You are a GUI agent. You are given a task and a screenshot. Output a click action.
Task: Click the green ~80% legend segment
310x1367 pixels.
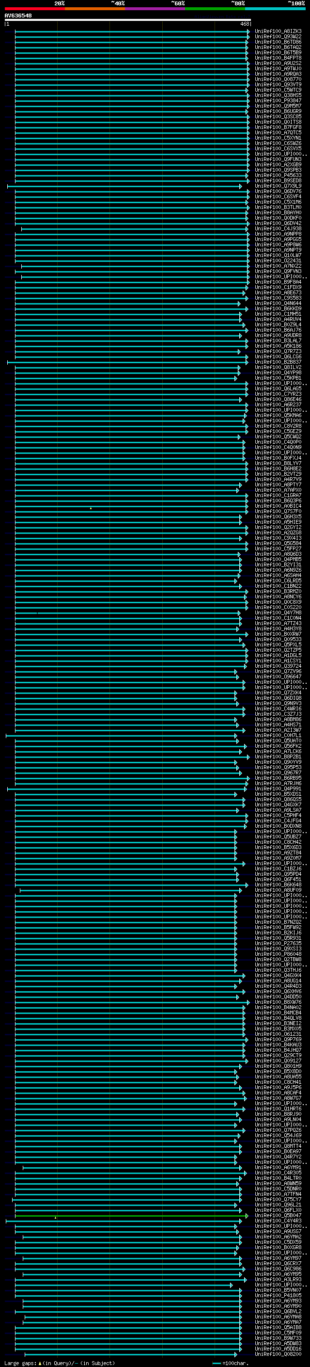(215, 9)
